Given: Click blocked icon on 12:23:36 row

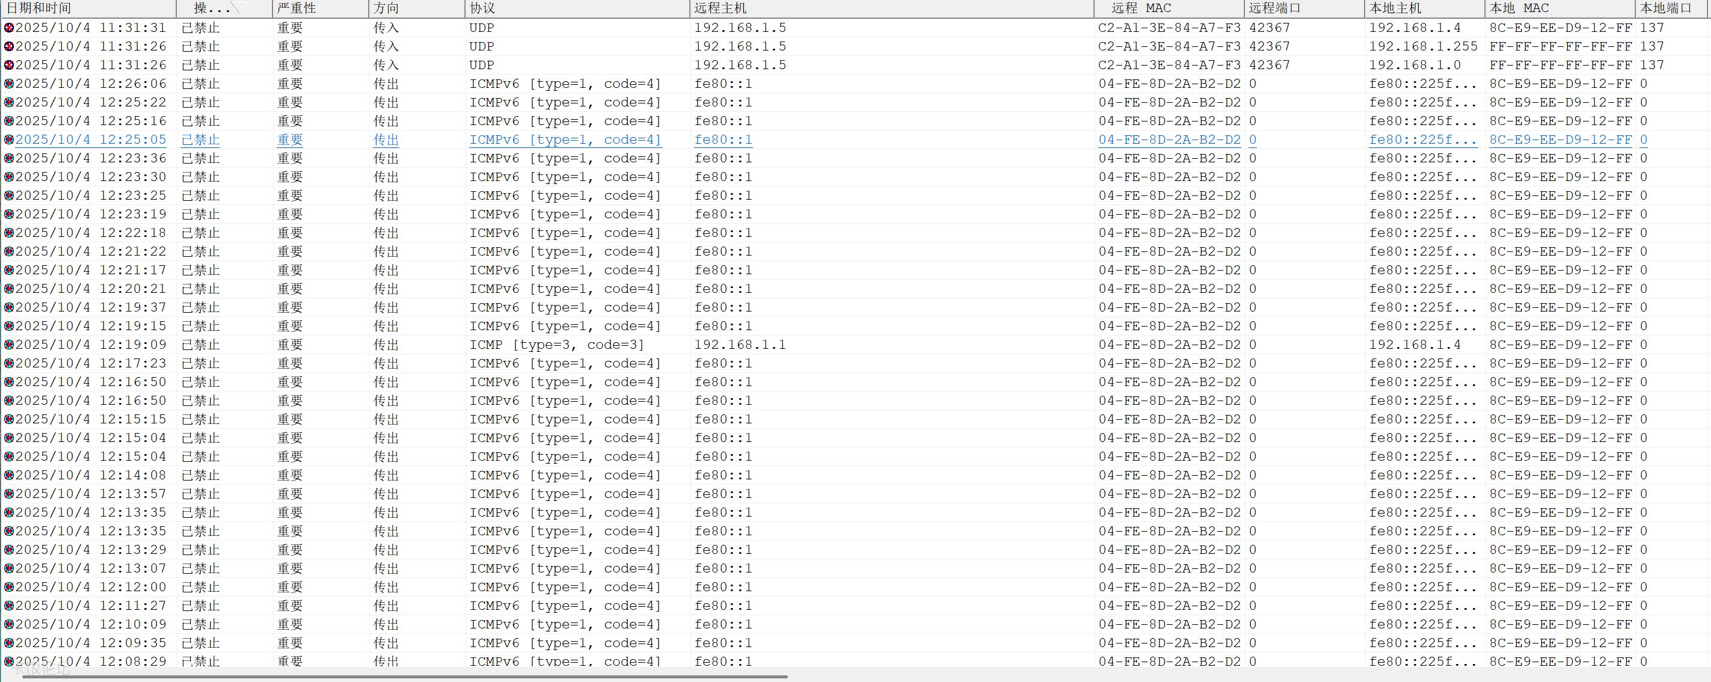Looking at the screenshot, I should [8, 158].
